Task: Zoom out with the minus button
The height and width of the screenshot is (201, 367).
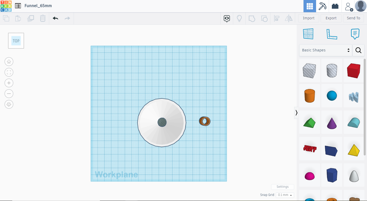Action: 9,94
